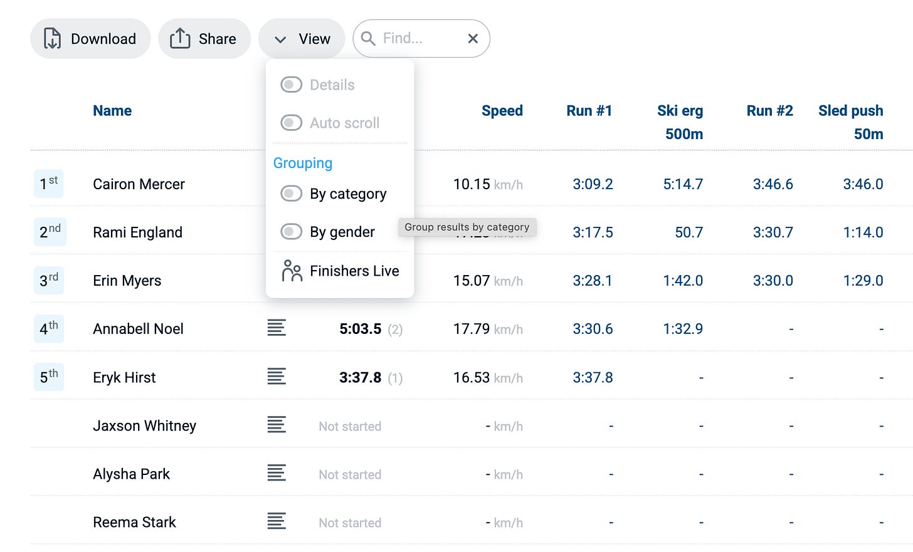Select Finishers Live menu entry
Viewport: 913px width, 552px height.
point(340,271)
